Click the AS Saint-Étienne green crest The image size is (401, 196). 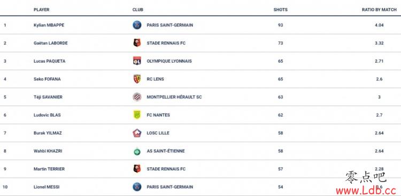(137, 152)
